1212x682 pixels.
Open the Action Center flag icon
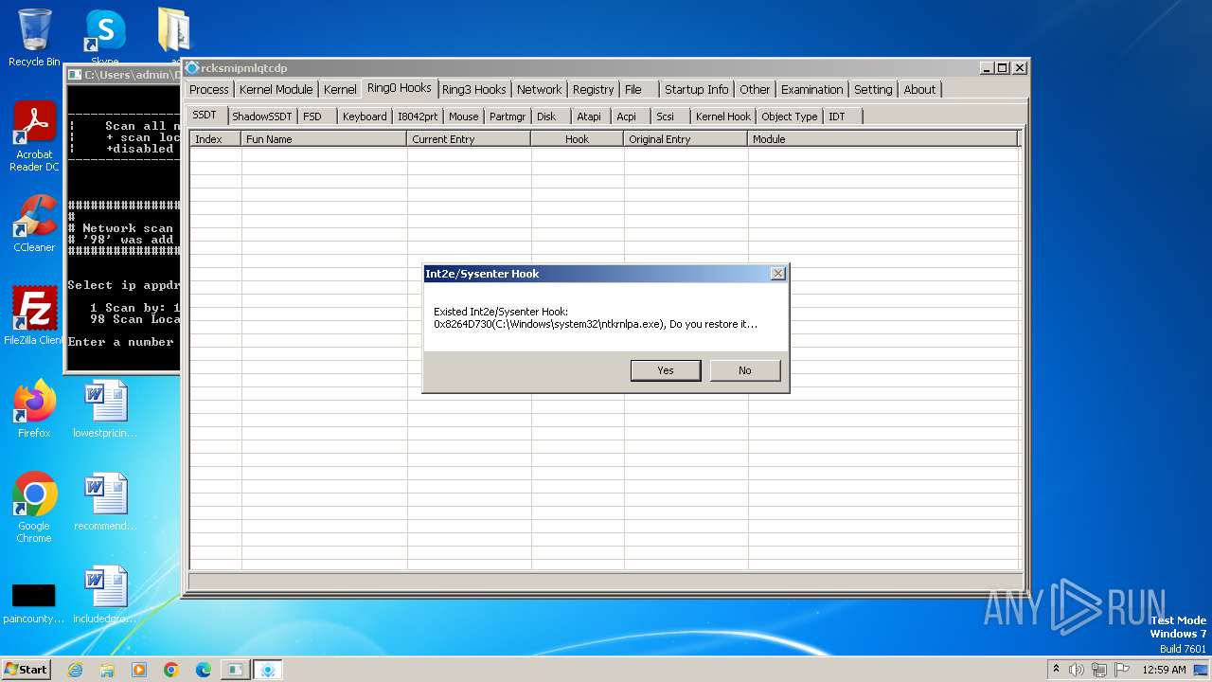1121,670
